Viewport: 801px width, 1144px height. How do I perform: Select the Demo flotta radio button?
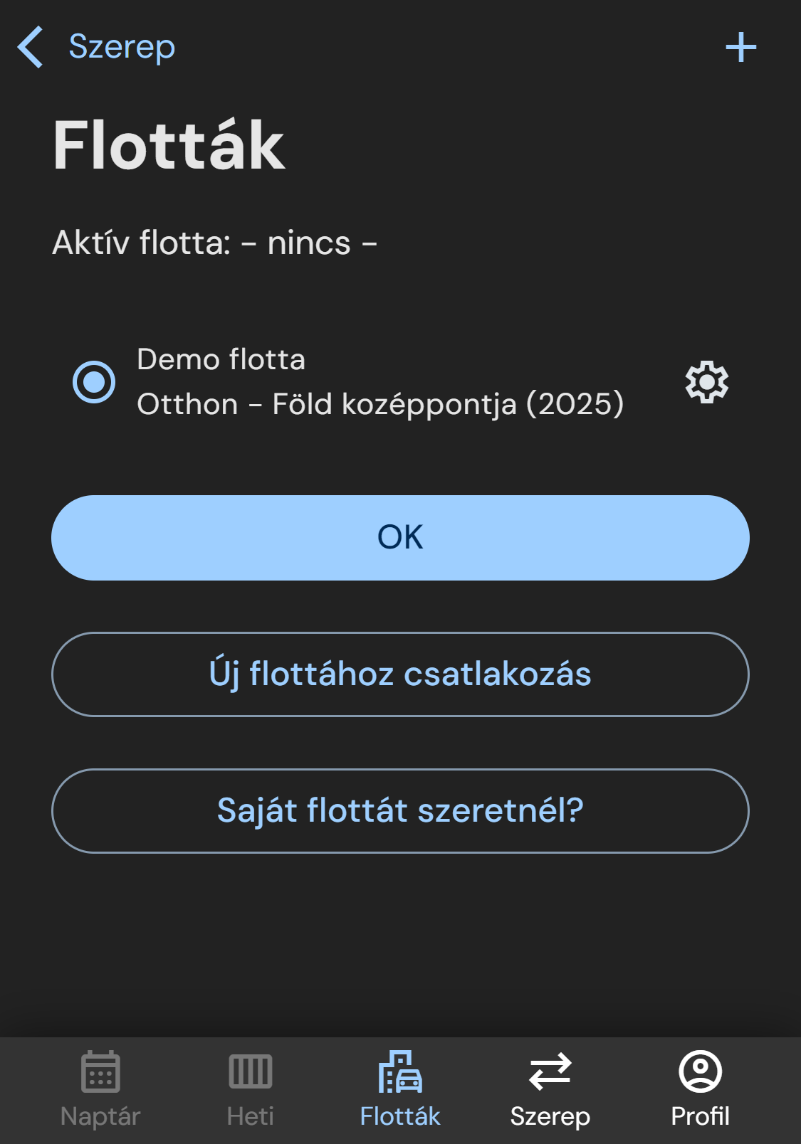[x=94, y=382]
